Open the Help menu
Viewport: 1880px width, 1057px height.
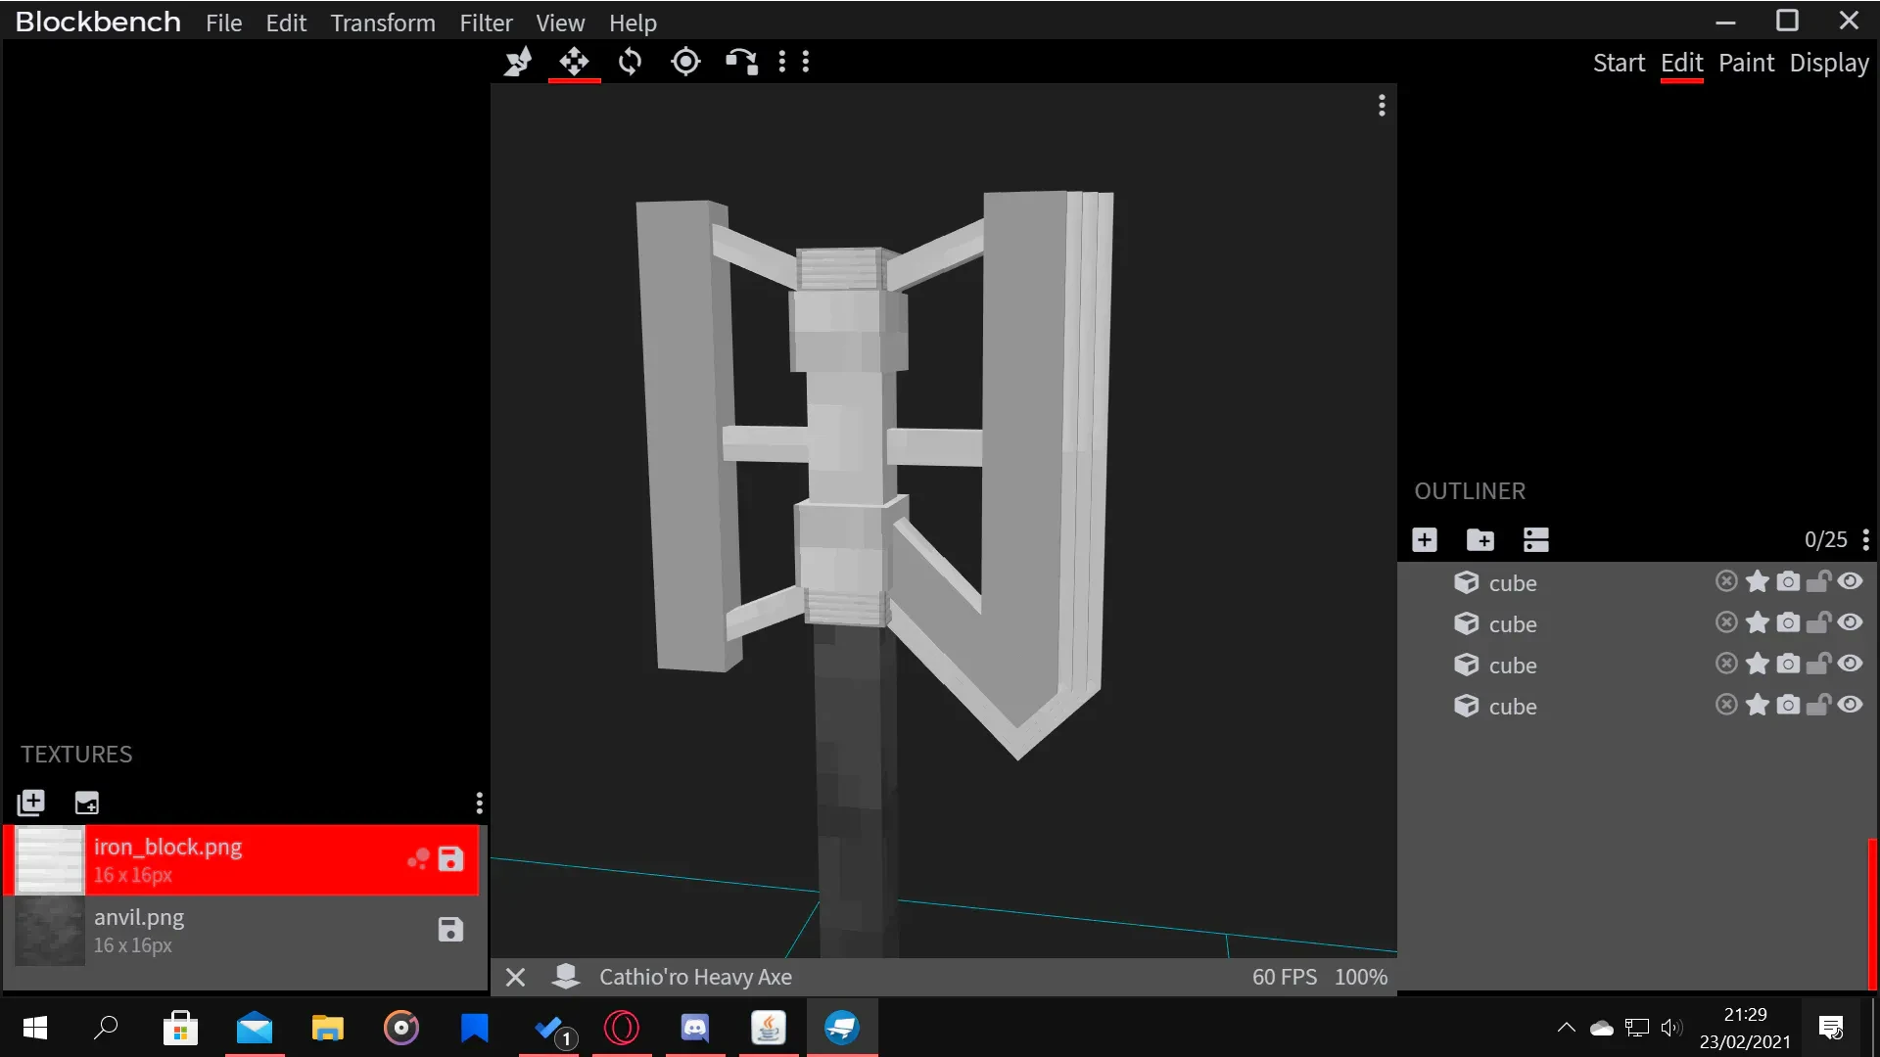(x=633, y=23)
